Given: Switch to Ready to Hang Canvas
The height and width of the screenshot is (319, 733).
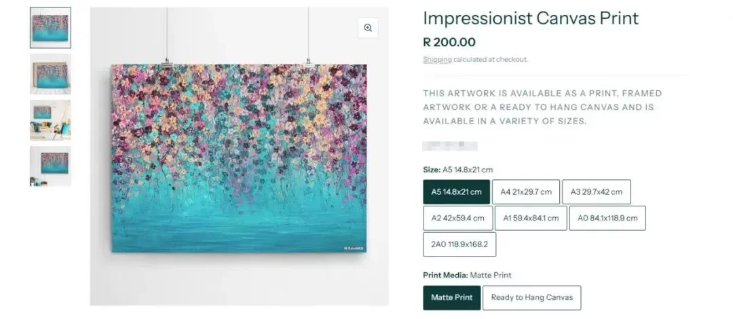Looking at the screenshot, I should (x=531, y=298).
